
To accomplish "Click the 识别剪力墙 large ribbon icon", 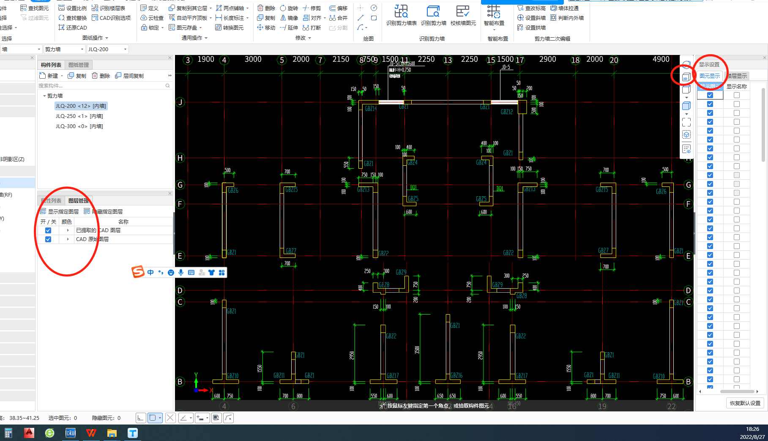I will tap(433, 15).
